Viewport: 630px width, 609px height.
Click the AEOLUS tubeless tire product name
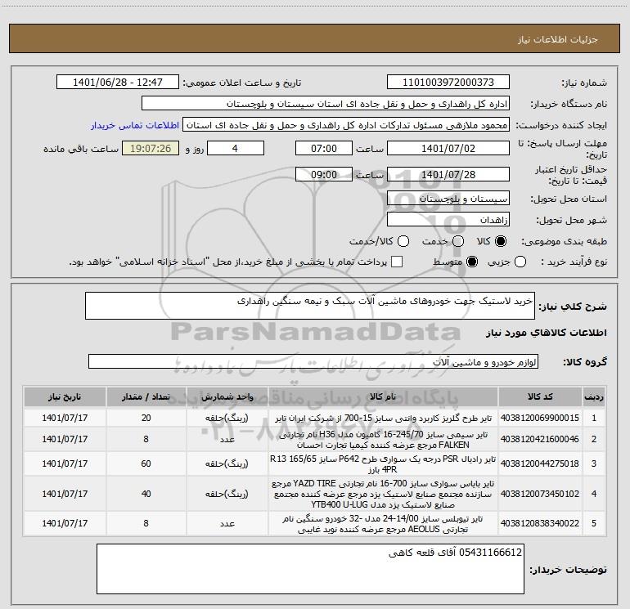383,524
